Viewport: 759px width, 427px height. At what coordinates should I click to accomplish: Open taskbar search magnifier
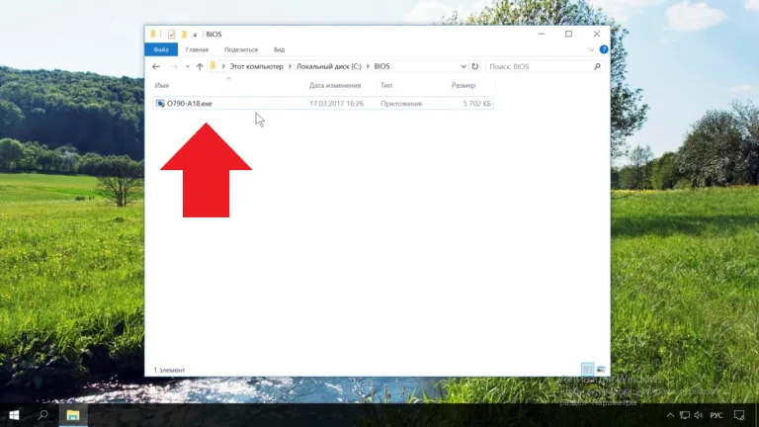43,415
